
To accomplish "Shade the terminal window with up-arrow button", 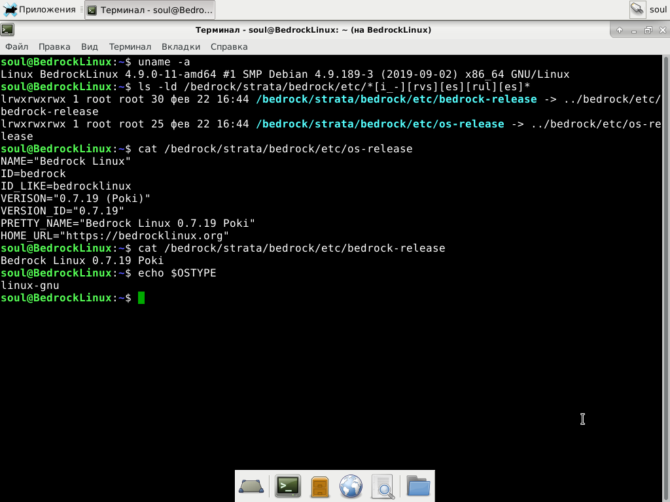I will click(x=620, y=30).
